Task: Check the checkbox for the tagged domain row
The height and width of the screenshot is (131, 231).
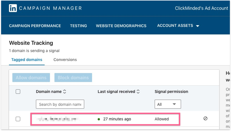Action: click(x=18, y=119)
